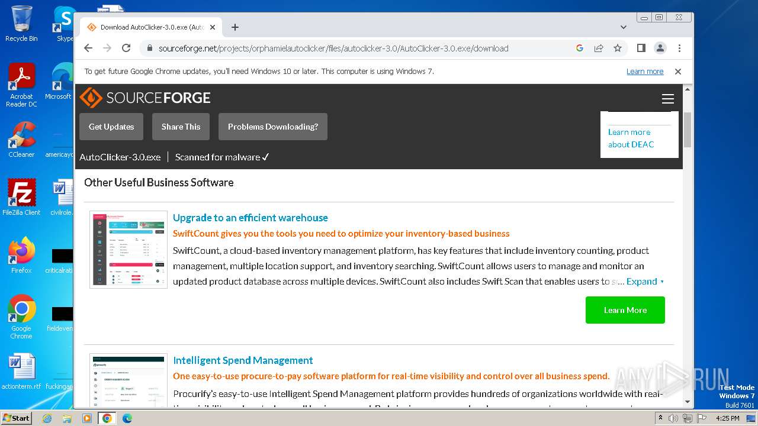
Task: Open FileZilla Client desktop icon
Action: pos(21,197)
